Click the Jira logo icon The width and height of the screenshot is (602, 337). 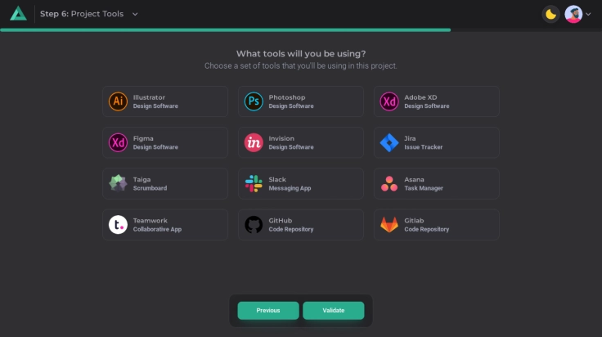(389, 142)
